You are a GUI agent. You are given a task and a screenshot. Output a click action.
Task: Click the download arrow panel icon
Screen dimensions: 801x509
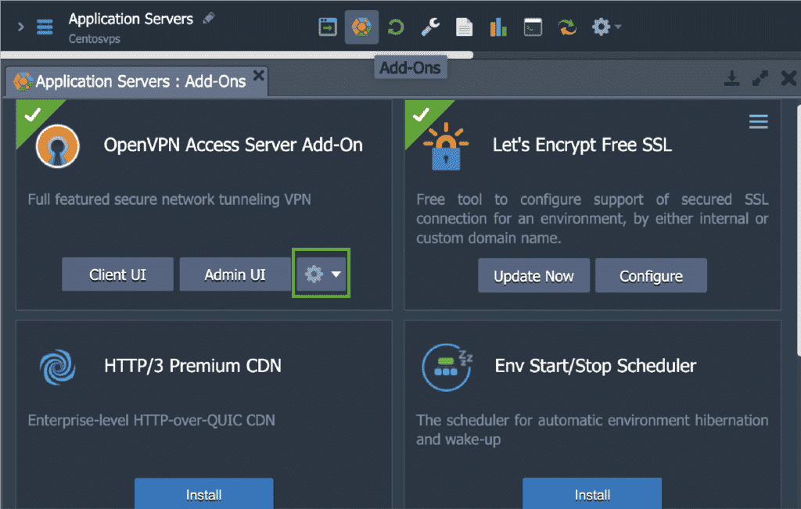pyautogui.click(x=731, y=78)
